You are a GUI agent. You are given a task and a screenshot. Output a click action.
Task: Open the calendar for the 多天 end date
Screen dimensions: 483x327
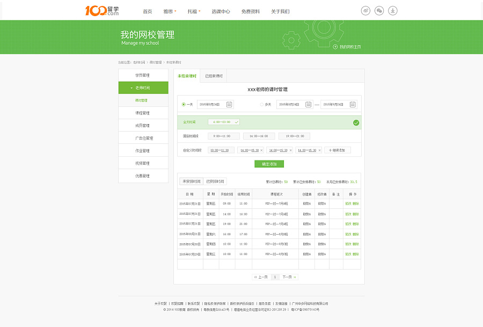(353, 104)
